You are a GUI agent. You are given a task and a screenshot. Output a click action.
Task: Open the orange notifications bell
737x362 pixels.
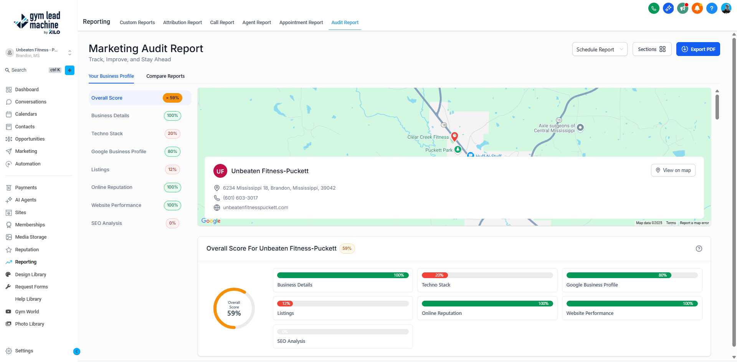click(697, 8)
